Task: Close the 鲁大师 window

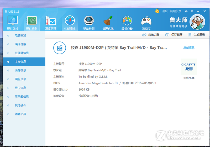Action: pos(204,11)
